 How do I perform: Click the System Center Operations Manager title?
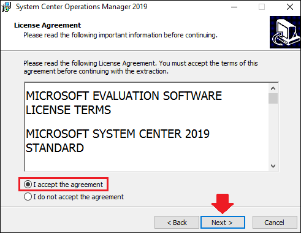point(82,7)
